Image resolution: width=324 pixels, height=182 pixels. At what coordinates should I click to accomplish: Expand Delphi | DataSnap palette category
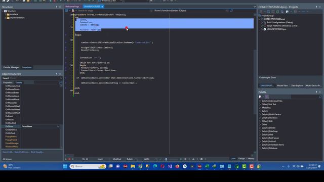click(x=260, y=131)
